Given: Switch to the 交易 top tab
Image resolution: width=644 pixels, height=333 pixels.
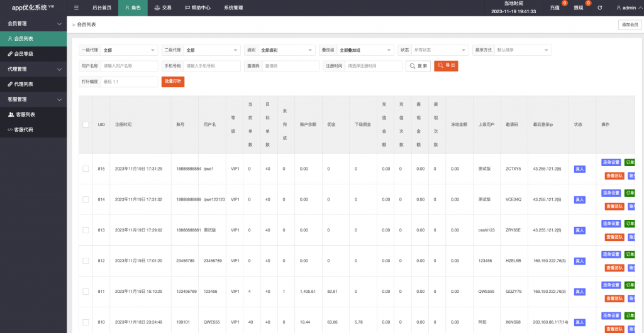Looking at the screenshot, I should (162, 8).
